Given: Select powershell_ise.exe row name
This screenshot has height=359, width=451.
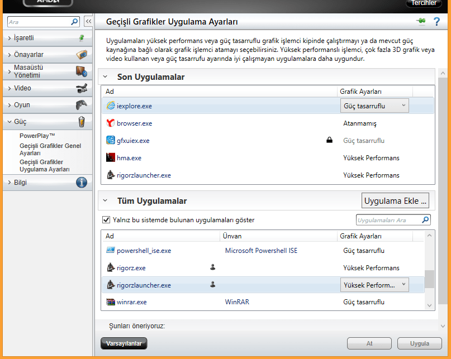Looking at the screenshot, I should 144,251.
